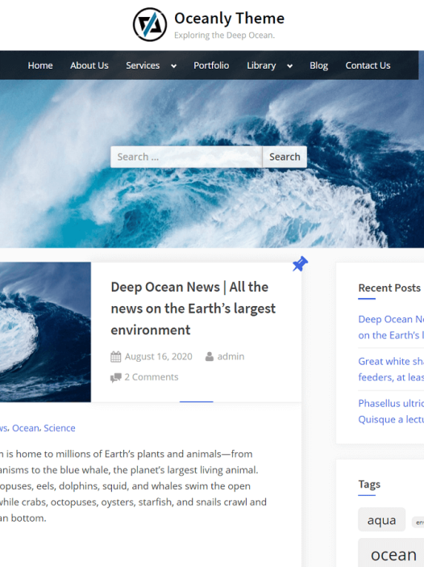Click the comments bubble icon
The height and width of the screenshot is (567, 424).
click(116, 377)
